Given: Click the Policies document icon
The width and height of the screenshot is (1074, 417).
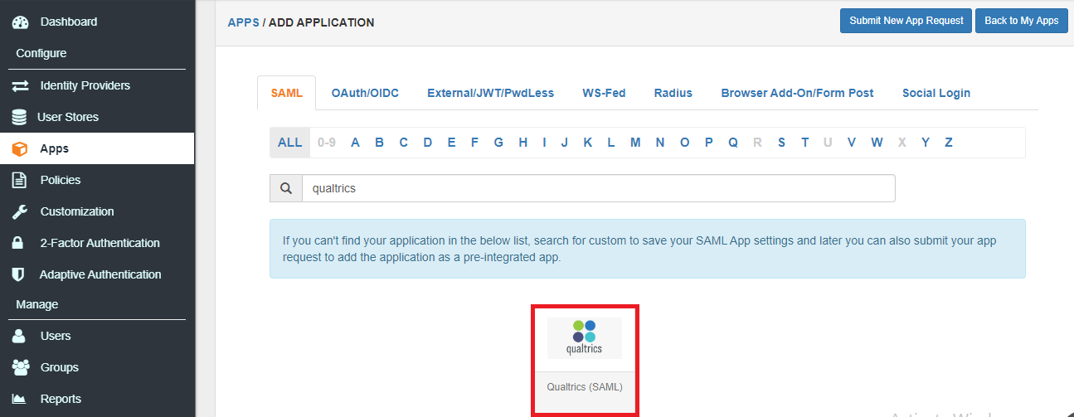Looking at the screenshot, I should [x=18, y=180].
